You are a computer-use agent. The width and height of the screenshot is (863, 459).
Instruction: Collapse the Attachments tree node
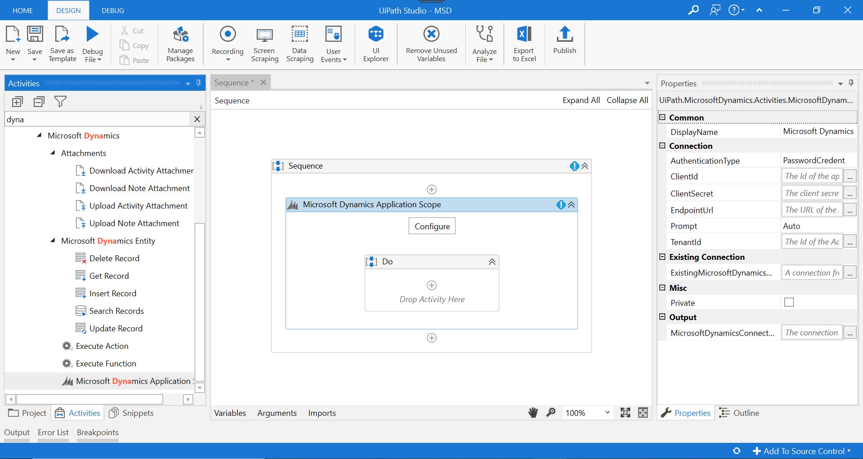tap(53, 153)
